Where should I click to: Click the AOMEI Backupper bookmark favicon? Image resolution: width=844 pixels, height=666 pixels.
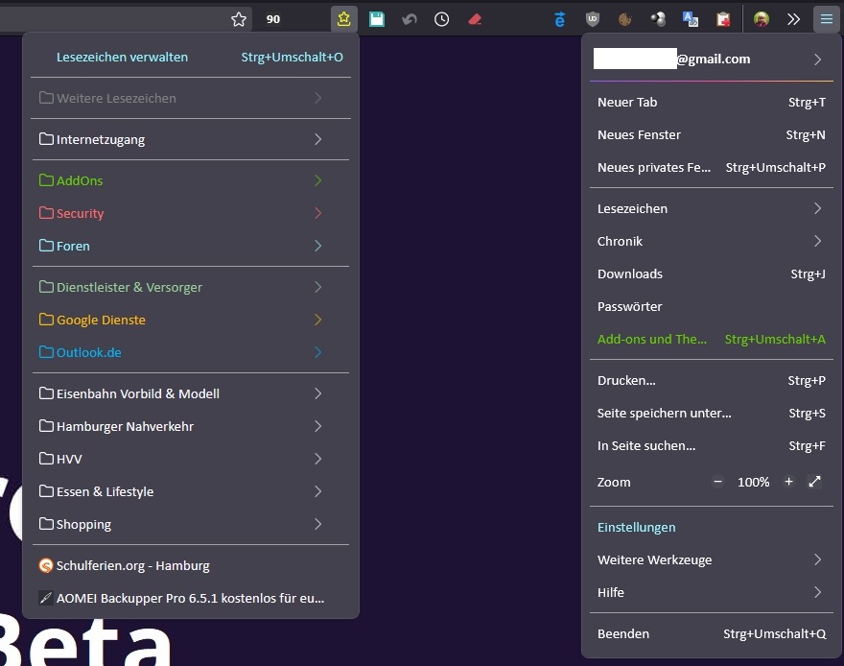coord(46,598)
